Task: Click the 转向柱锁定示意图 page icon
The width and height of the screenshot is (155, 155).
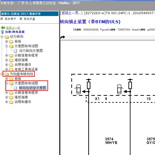Action: (16, 88)
